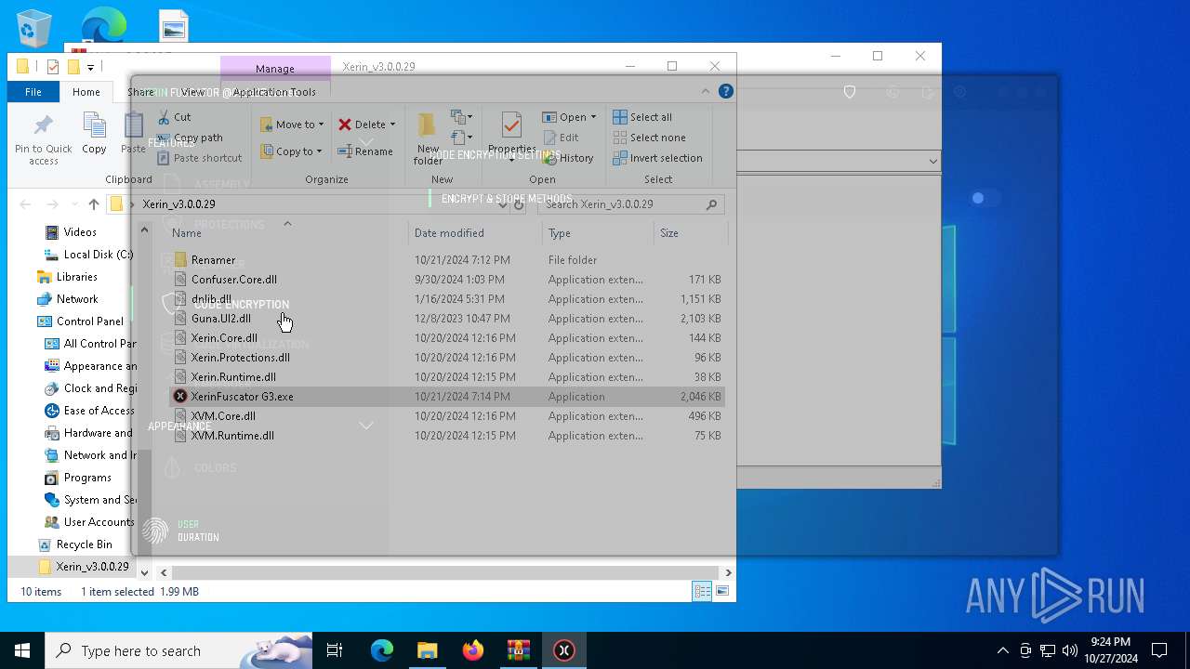The height and width of the screenshot is (669, 1190).
Task: Click quick access toolbar properties icon
Action: point(53,67)
